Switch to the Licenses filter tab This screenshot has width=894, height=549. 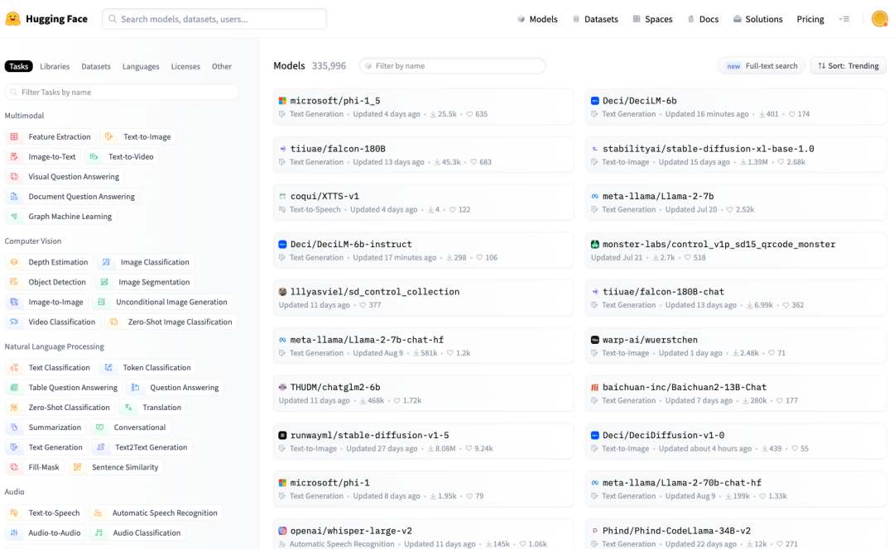point(186,66)
